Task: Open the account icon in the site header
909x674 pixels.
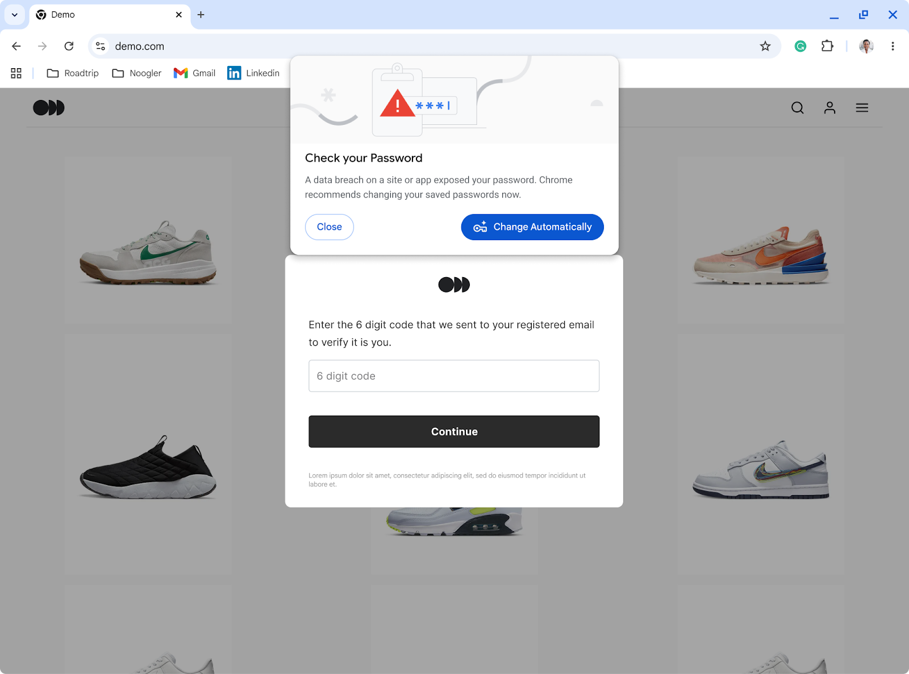Action: point(829,107)
